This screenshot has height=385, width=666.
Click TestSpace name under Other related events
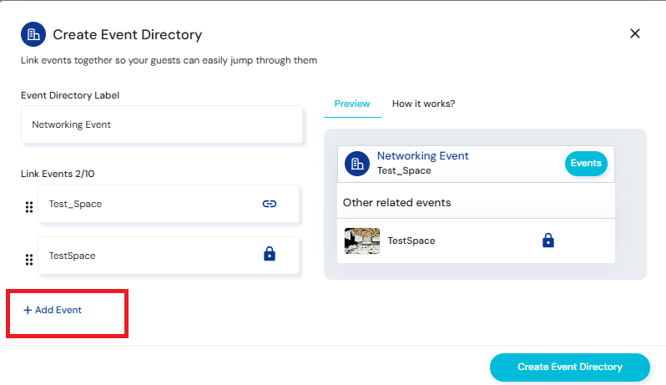(411, 241)
